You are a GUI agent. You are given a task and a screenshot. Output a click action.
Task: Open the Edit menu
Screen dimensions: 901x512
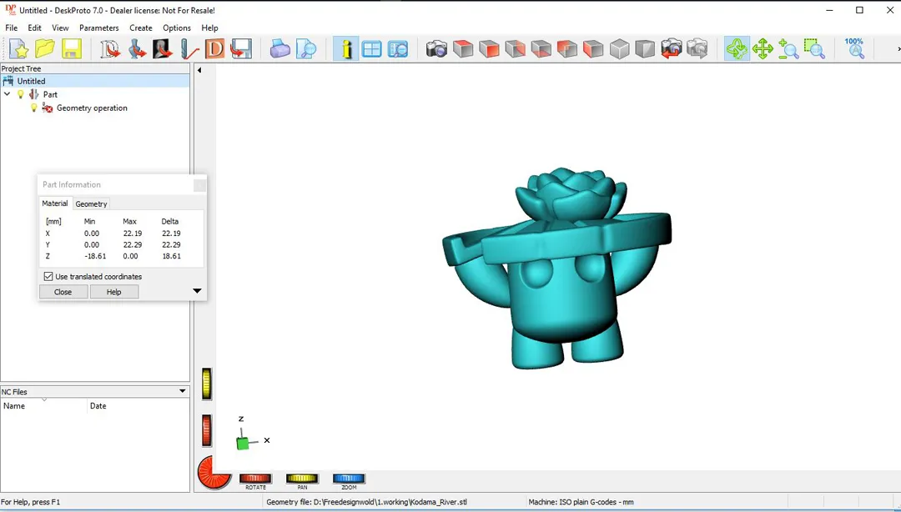34,28
